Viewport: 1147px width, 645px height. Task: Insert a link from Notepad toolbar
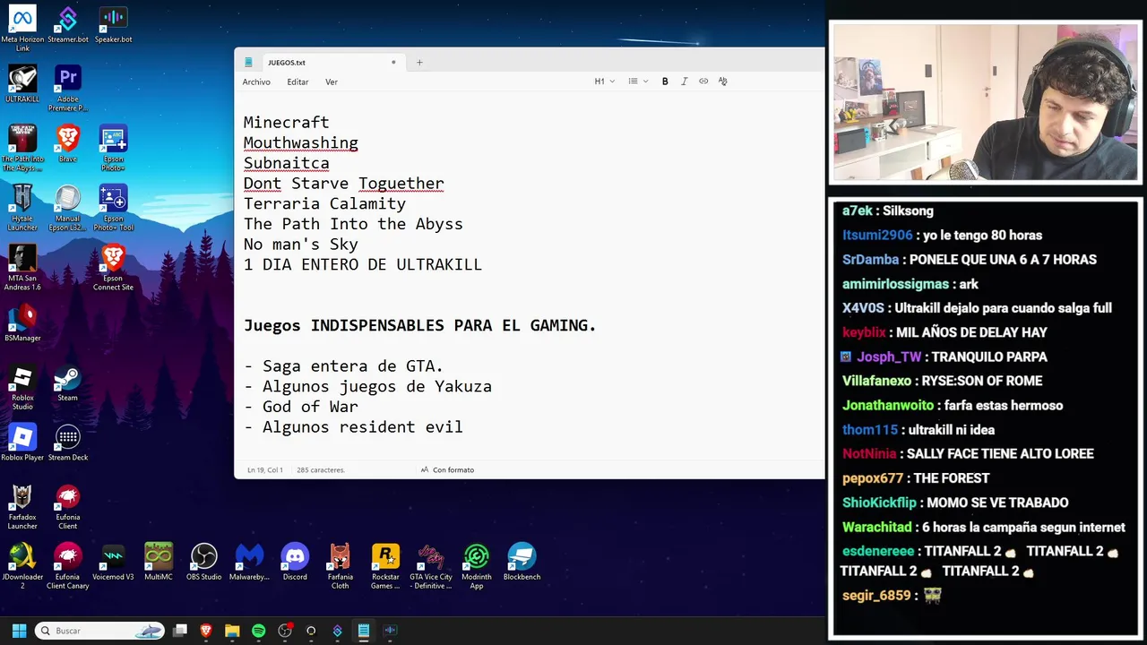[703, 82]
